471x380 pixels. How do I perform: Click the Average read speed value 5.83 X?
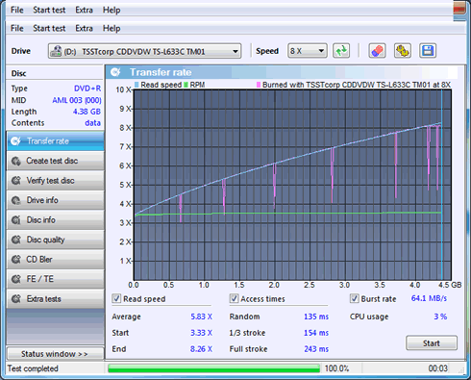pyautogui.click(x=201, y=317)
